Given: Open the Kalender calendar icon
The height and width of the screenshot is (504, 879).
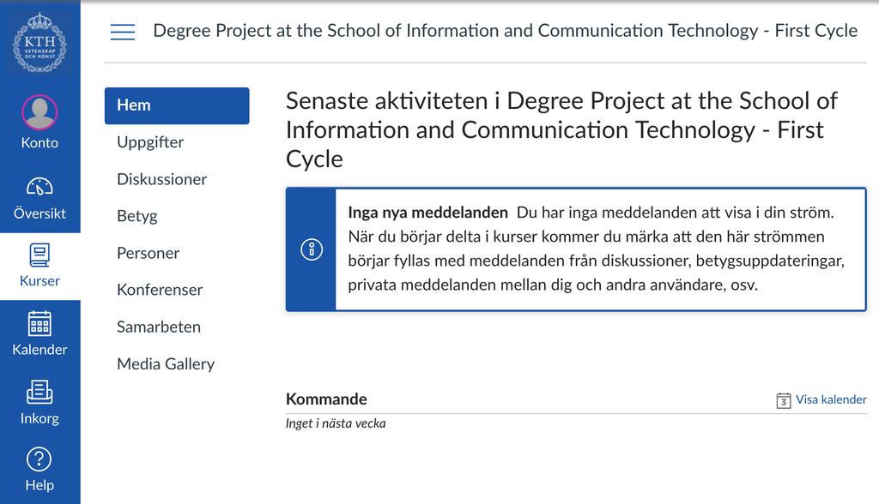Looking at the screenshot, I should pyautogui.click(x=39, y=324).
